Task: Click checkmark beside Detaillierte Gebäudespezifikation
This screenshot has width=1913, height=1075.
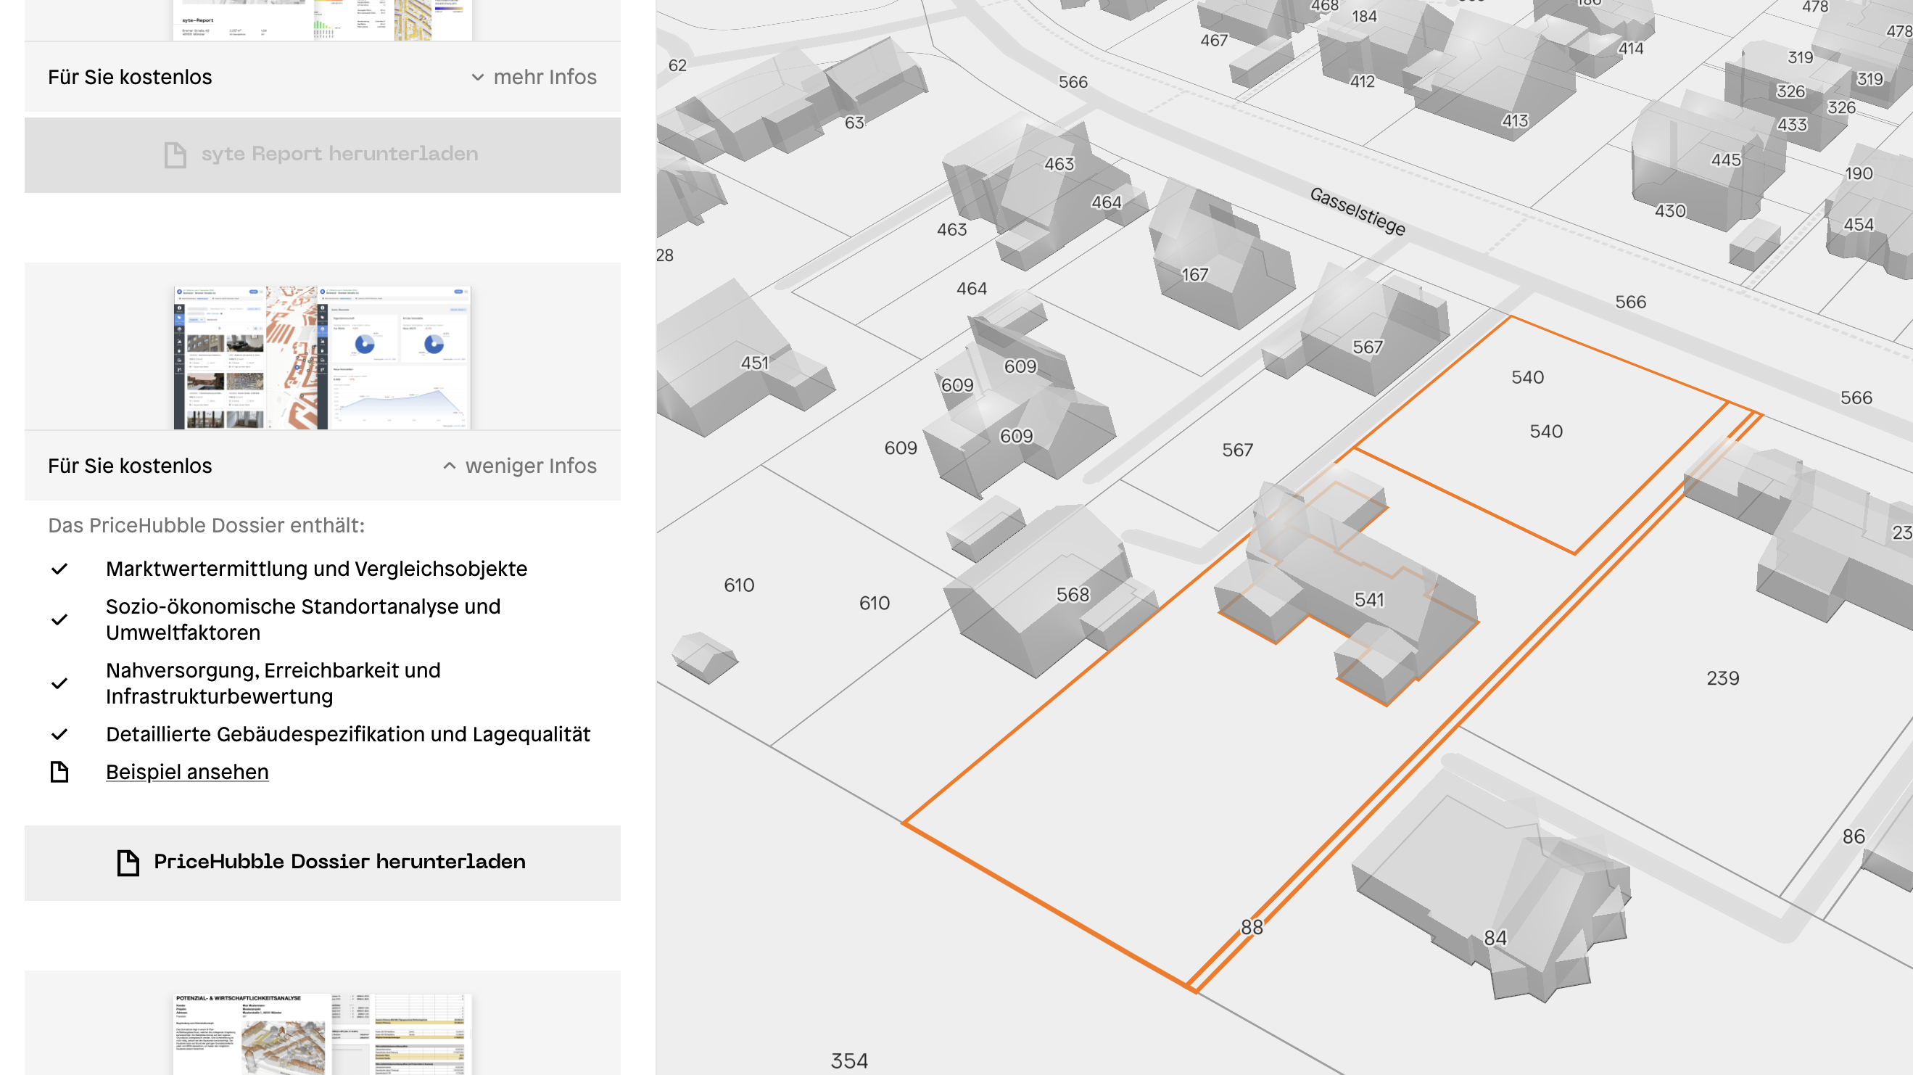Action: (59, 734)
